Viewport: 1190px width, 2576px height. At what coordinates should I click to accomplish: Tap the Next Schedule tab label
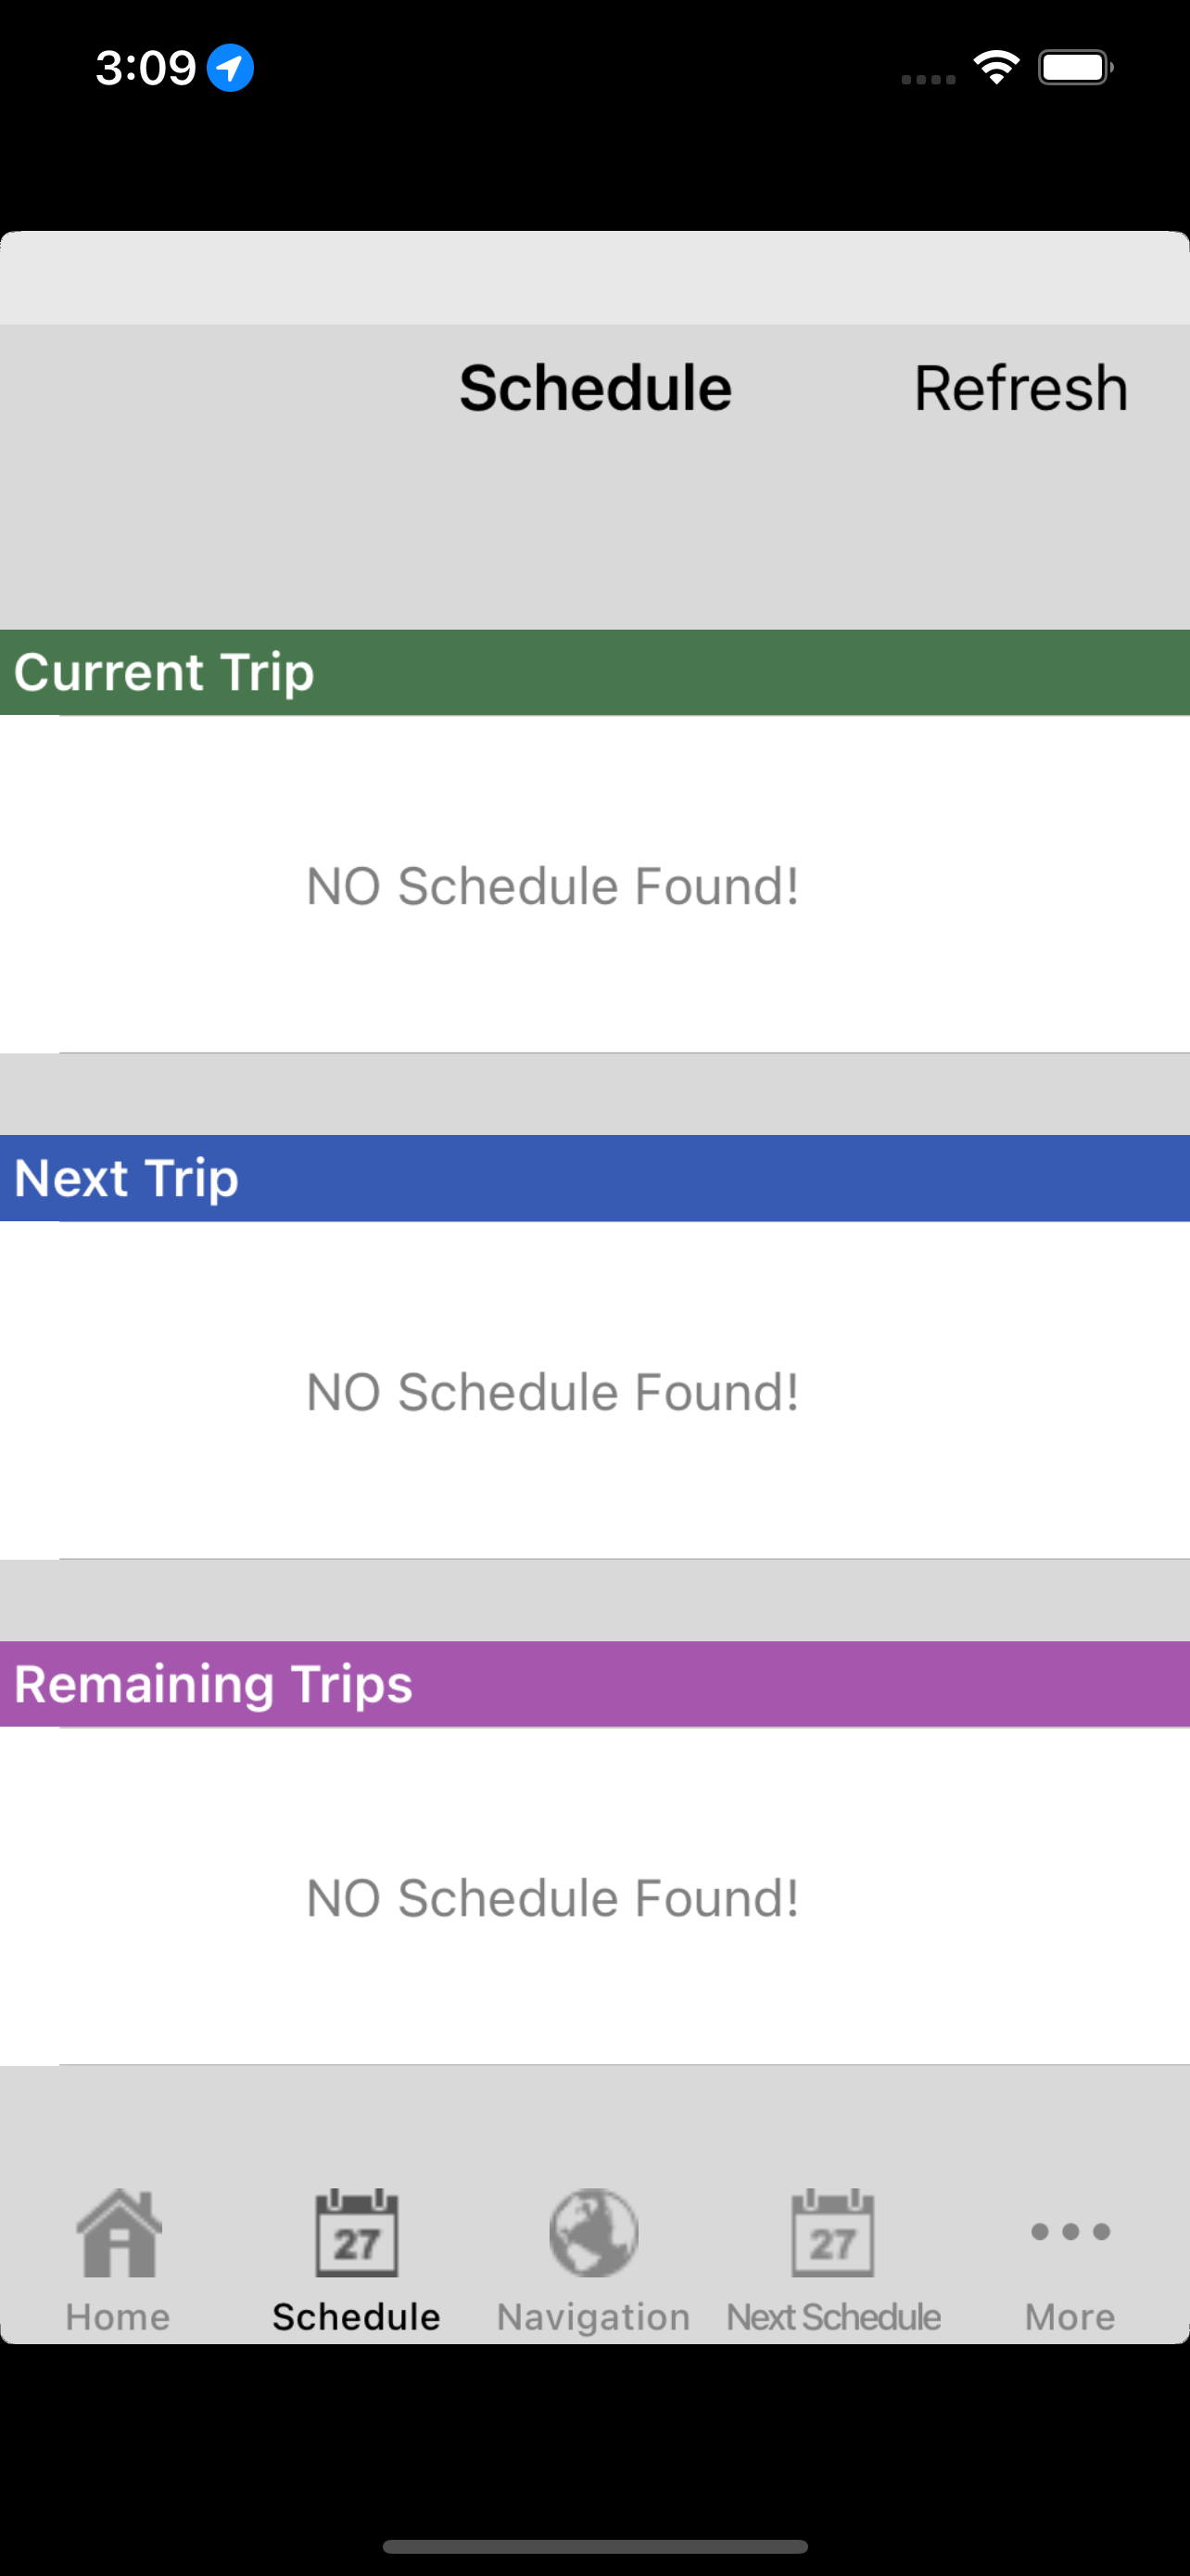[833, 2317]
